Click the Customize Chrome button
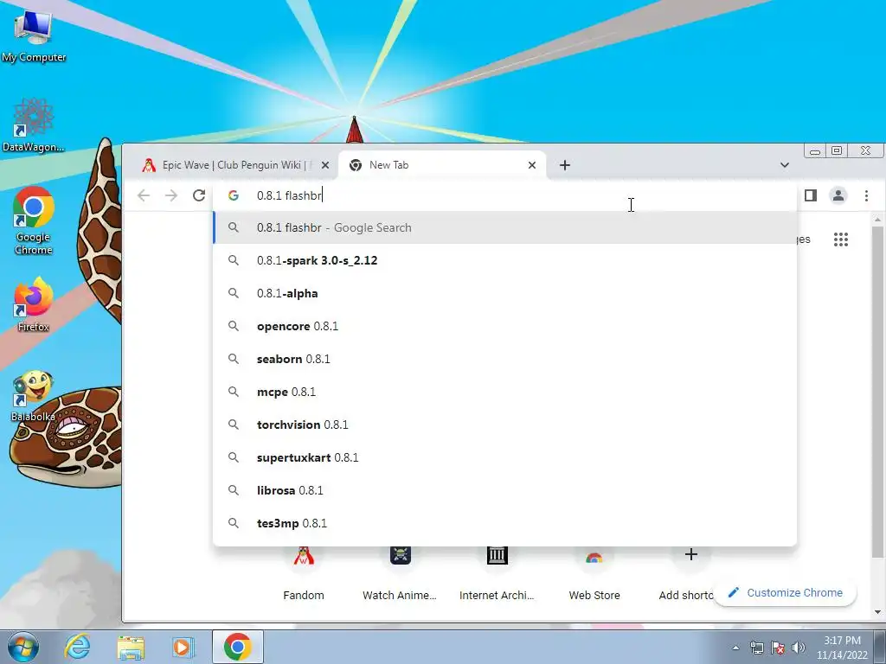 [786, 592]
